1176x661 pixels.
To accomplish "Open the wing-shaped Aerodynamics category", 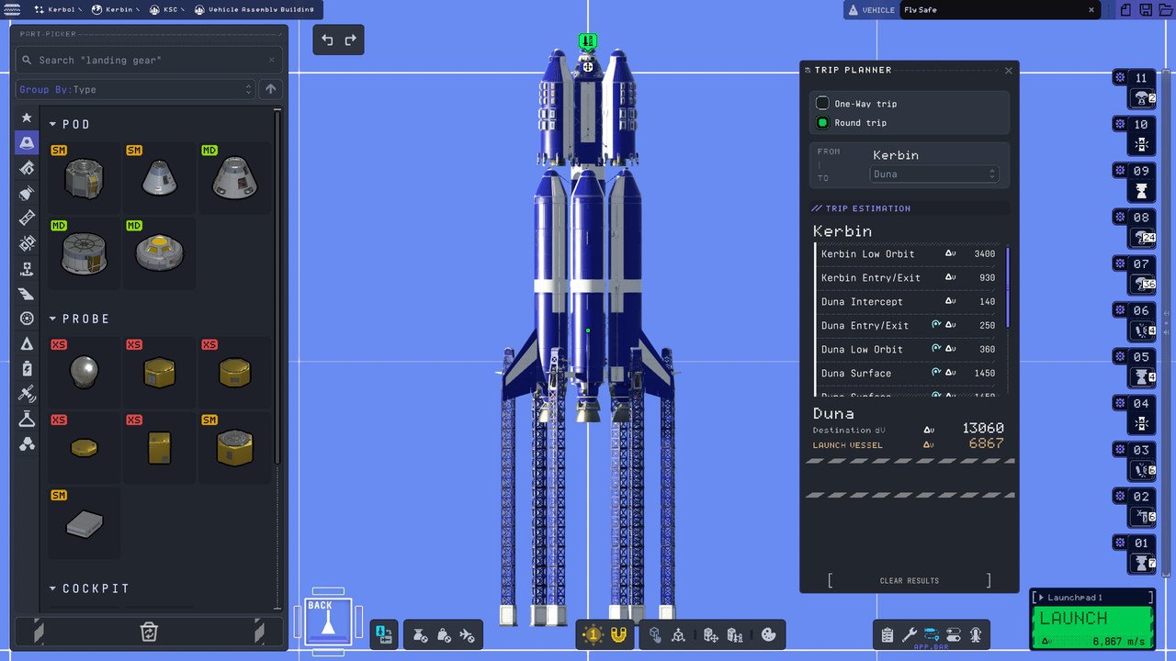I will pos(27,294).
